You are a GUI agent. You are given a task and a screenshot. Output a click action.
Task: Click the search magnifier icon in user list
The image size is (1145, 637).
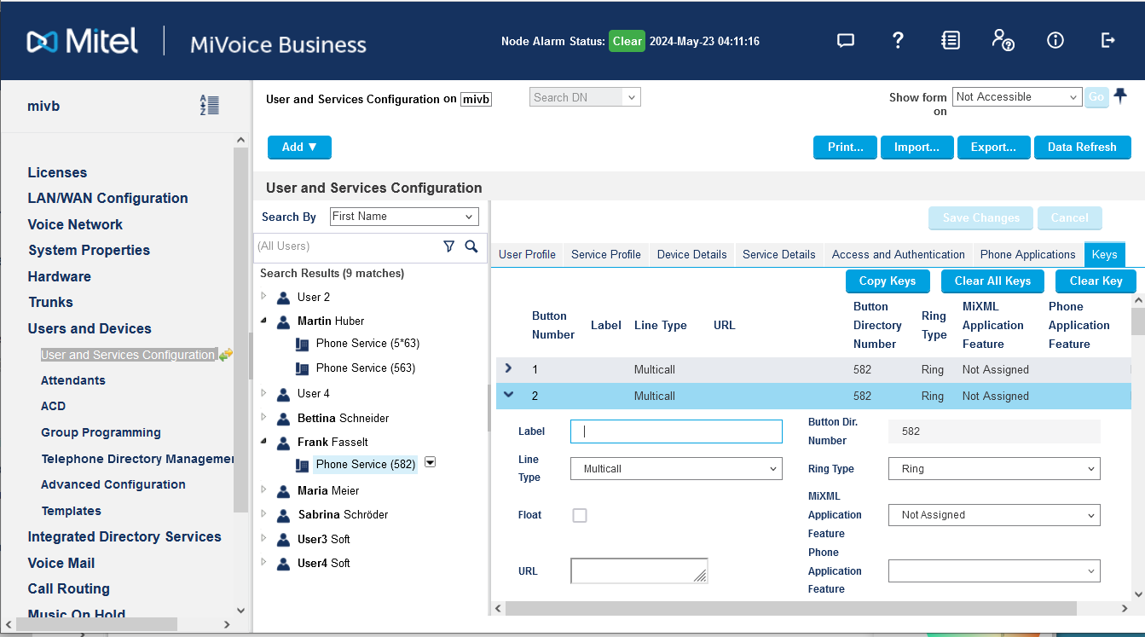pyautogui.click(x=471, y=246)
